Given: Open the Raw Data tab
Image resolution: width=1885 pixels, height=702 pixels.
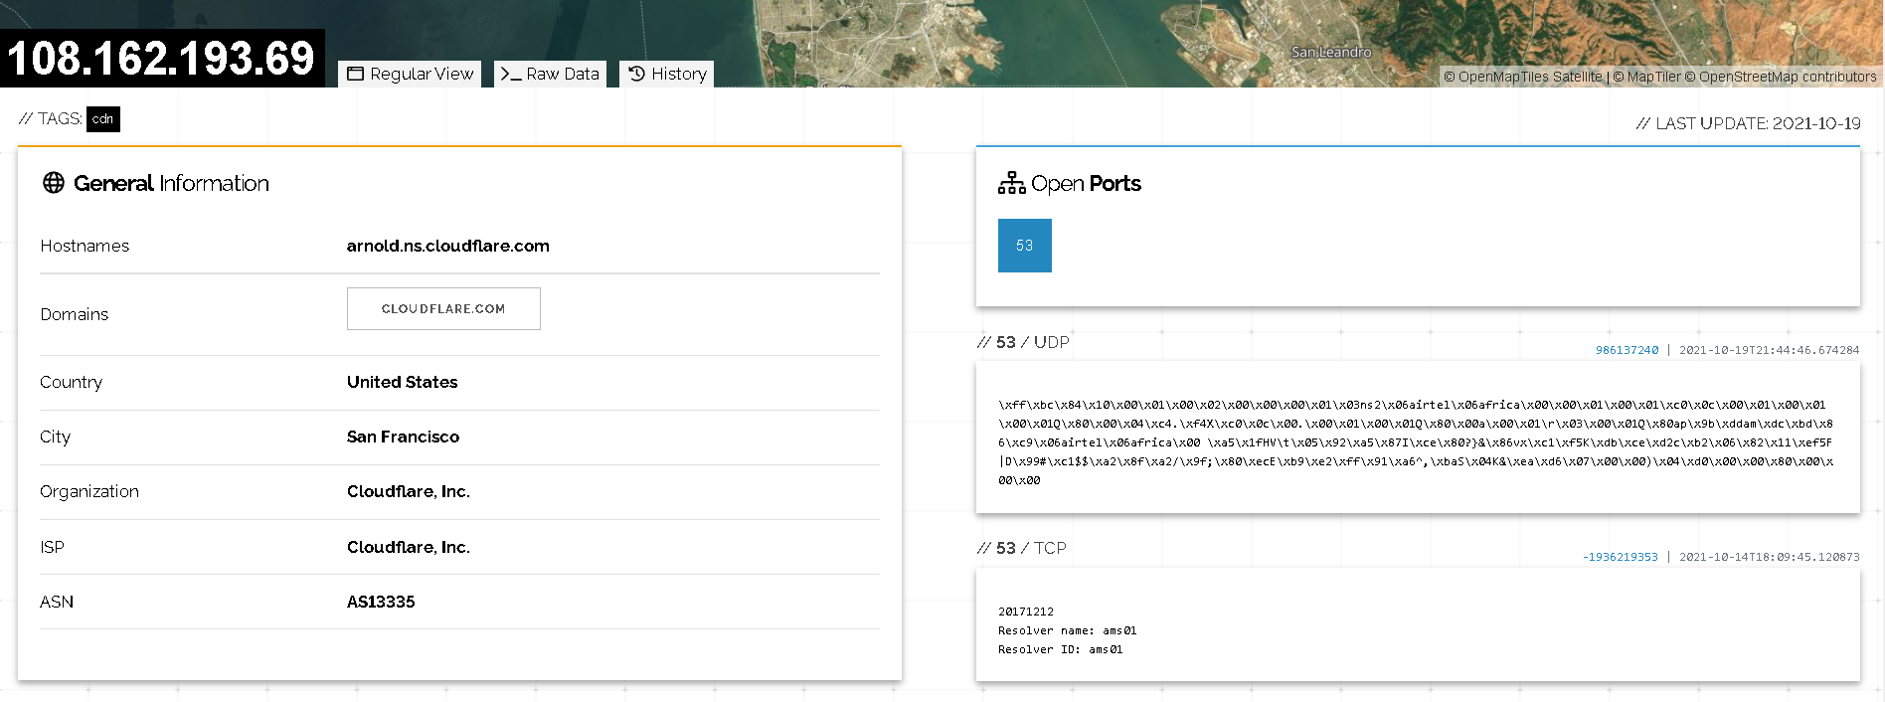Looking at the screenshot, I should coord(550,75).
